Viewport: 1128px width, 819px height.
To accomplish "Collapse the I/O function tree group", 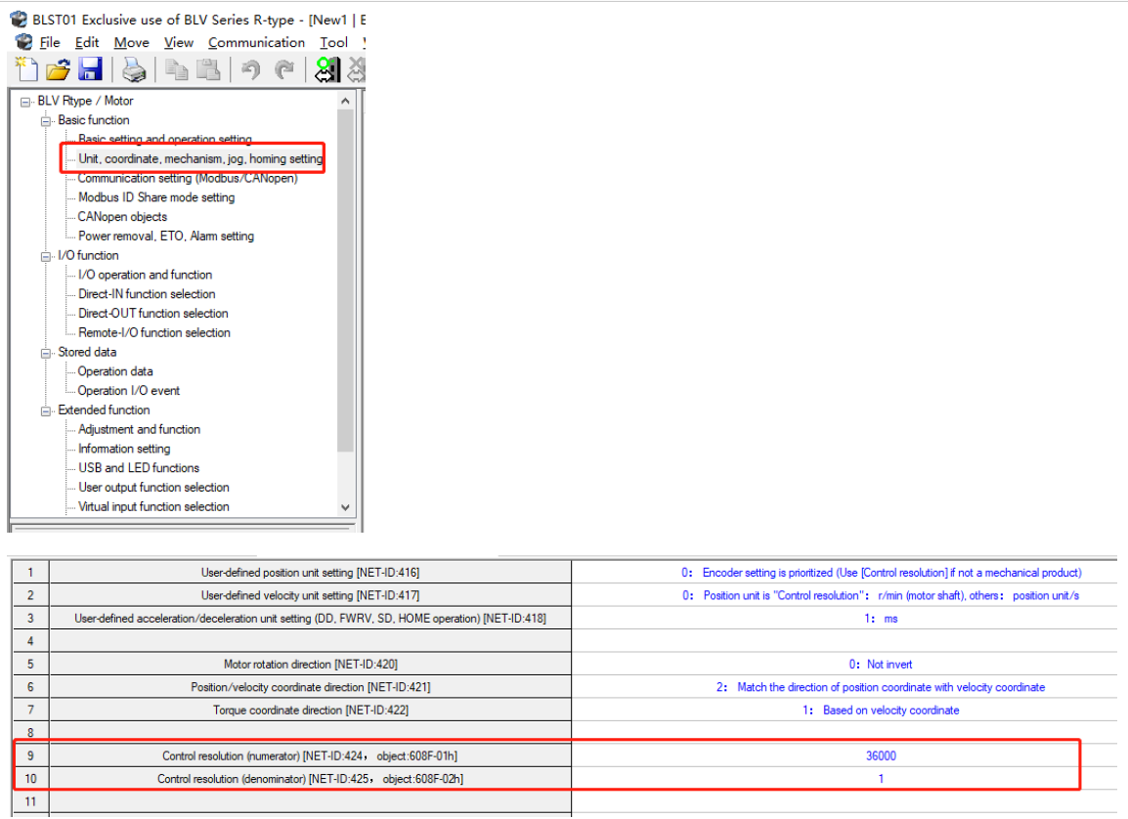I will [x=45, y=256].
